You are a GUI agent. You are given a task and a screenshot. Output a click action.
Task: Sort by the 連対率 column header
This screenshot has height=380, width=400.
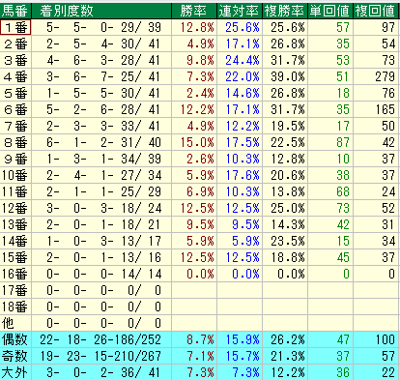pyautogui.click(x=240, y=11)
